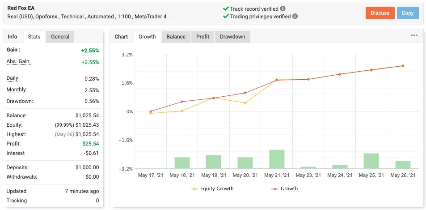The height and width of the screenshot is (210, 426).
Task: Switch to the Balance chart tab
Action: pyautogui.click(x=176, y=37)
